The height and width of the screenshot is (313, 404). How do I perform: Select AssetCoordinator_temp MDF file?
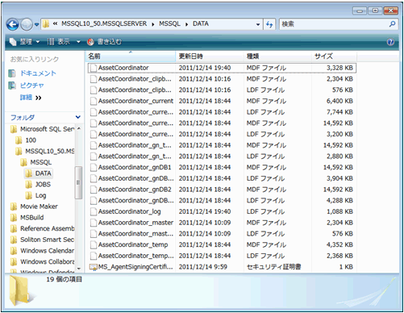(x=133, y=244)
